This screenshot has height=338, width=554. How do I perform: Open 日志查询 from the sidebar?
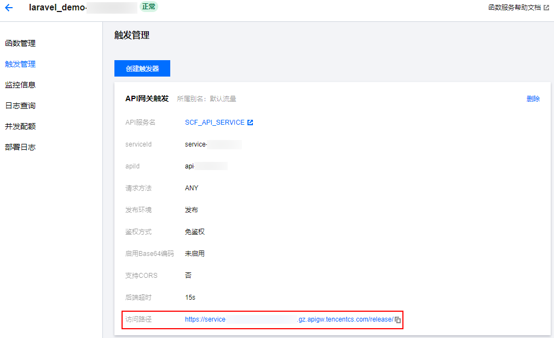[20, 105]
